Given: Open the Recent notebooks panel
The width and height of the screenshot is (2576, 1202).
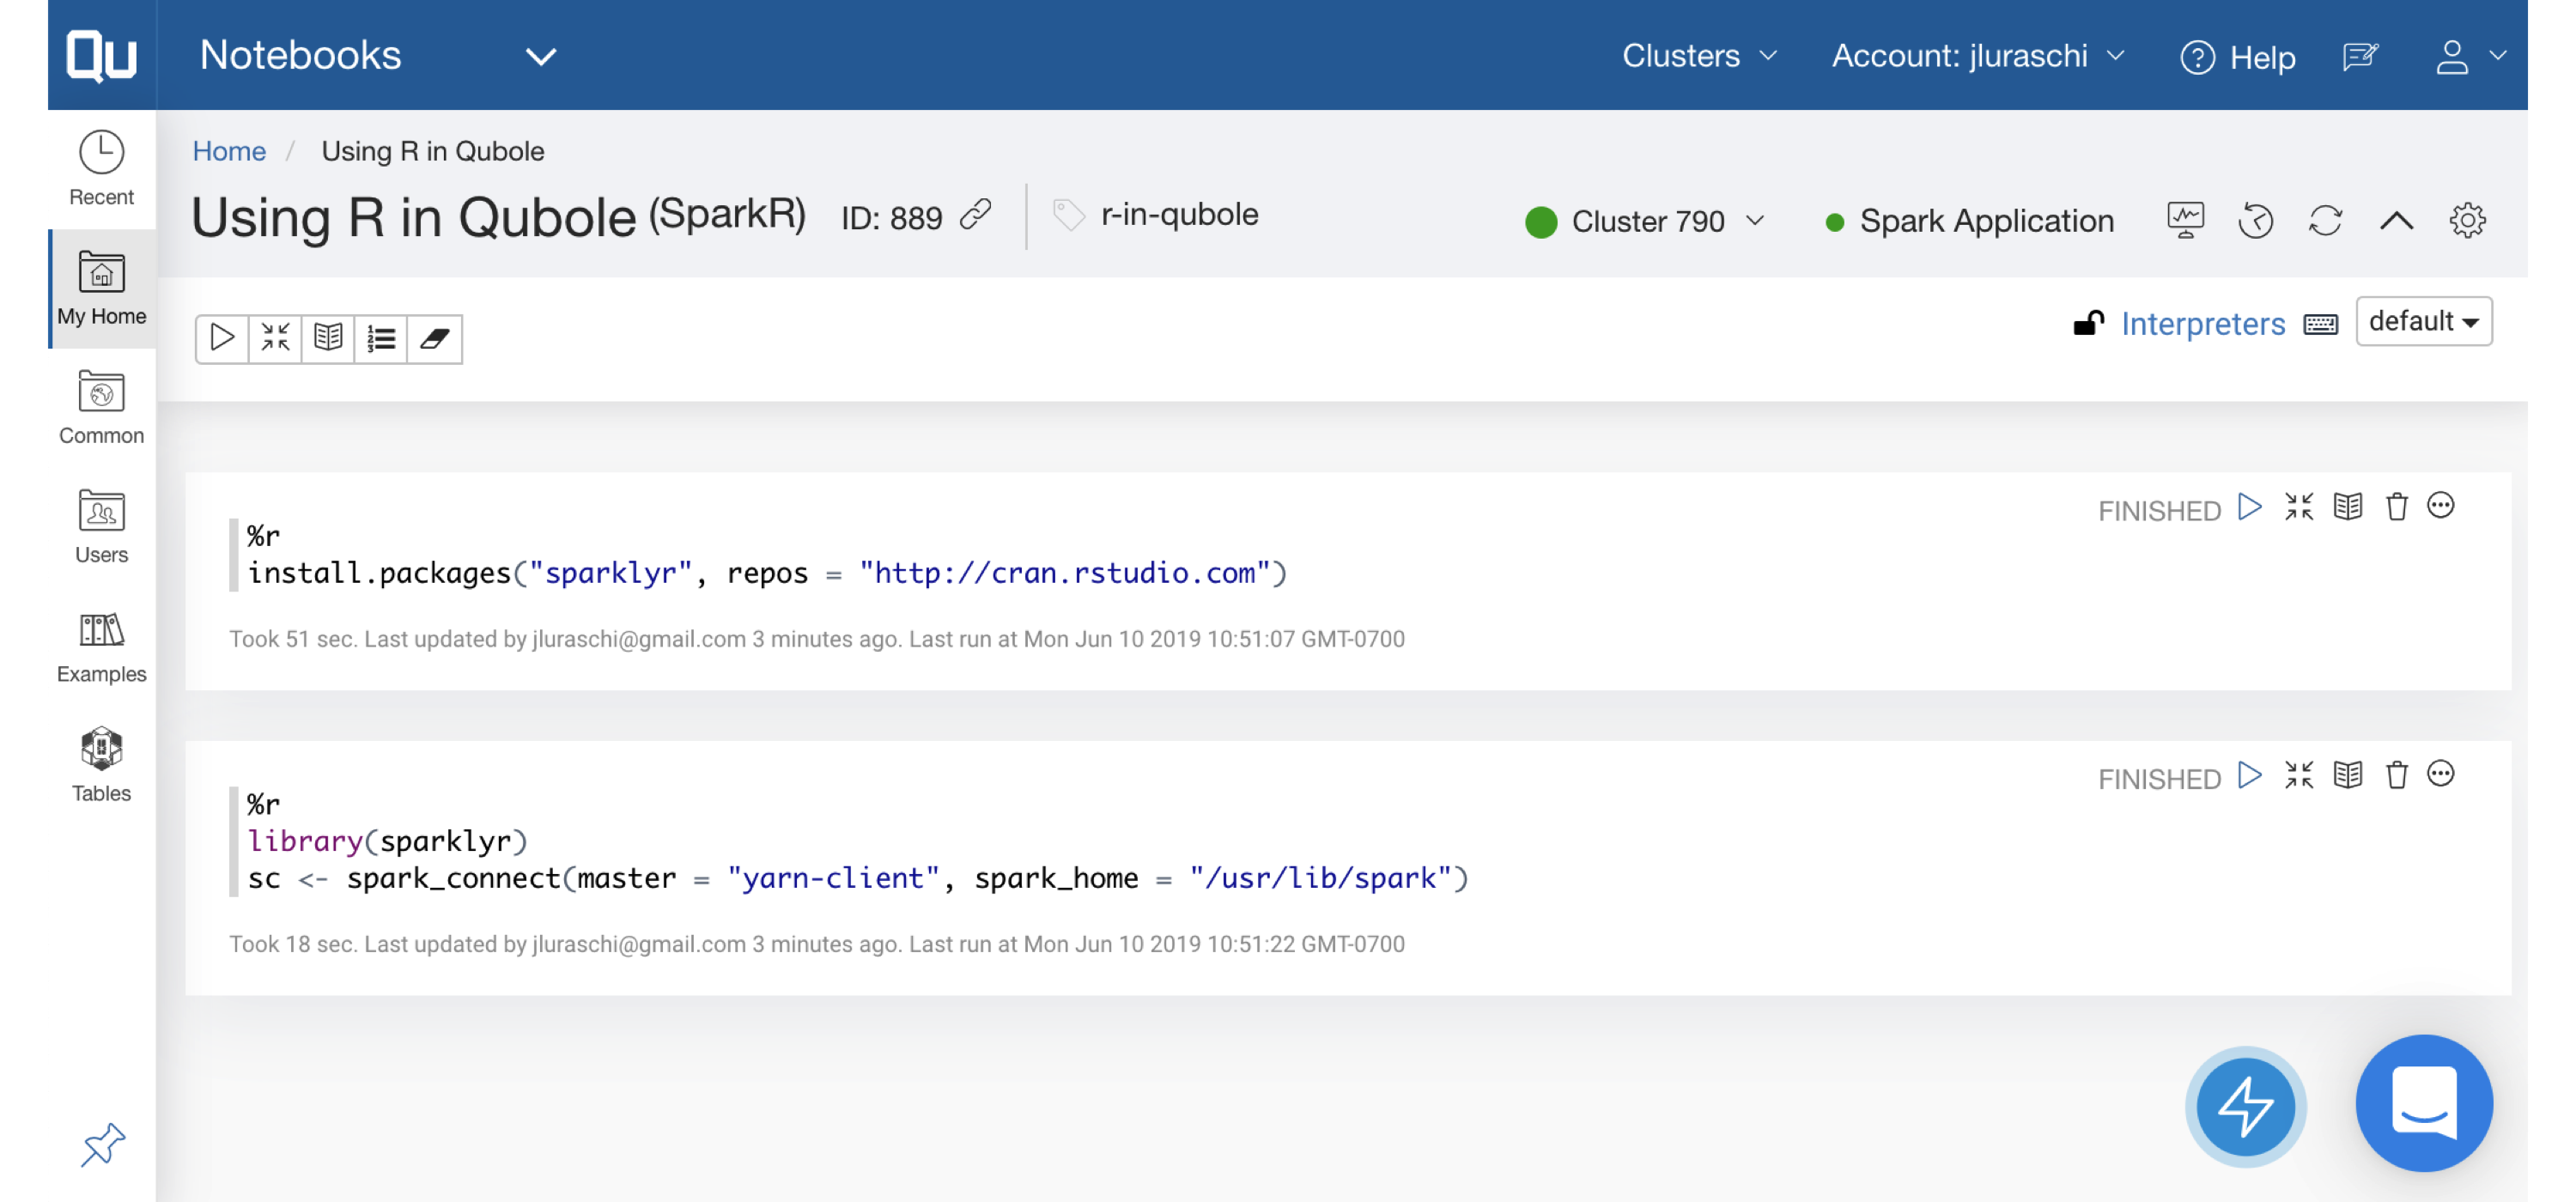Looking at the screenshot, I should [101, 169].
